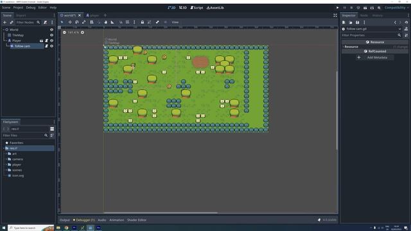Switch to the player scene tab
Image resolution: width=411 pixels, height=231 pixels.
coord(92,15)
